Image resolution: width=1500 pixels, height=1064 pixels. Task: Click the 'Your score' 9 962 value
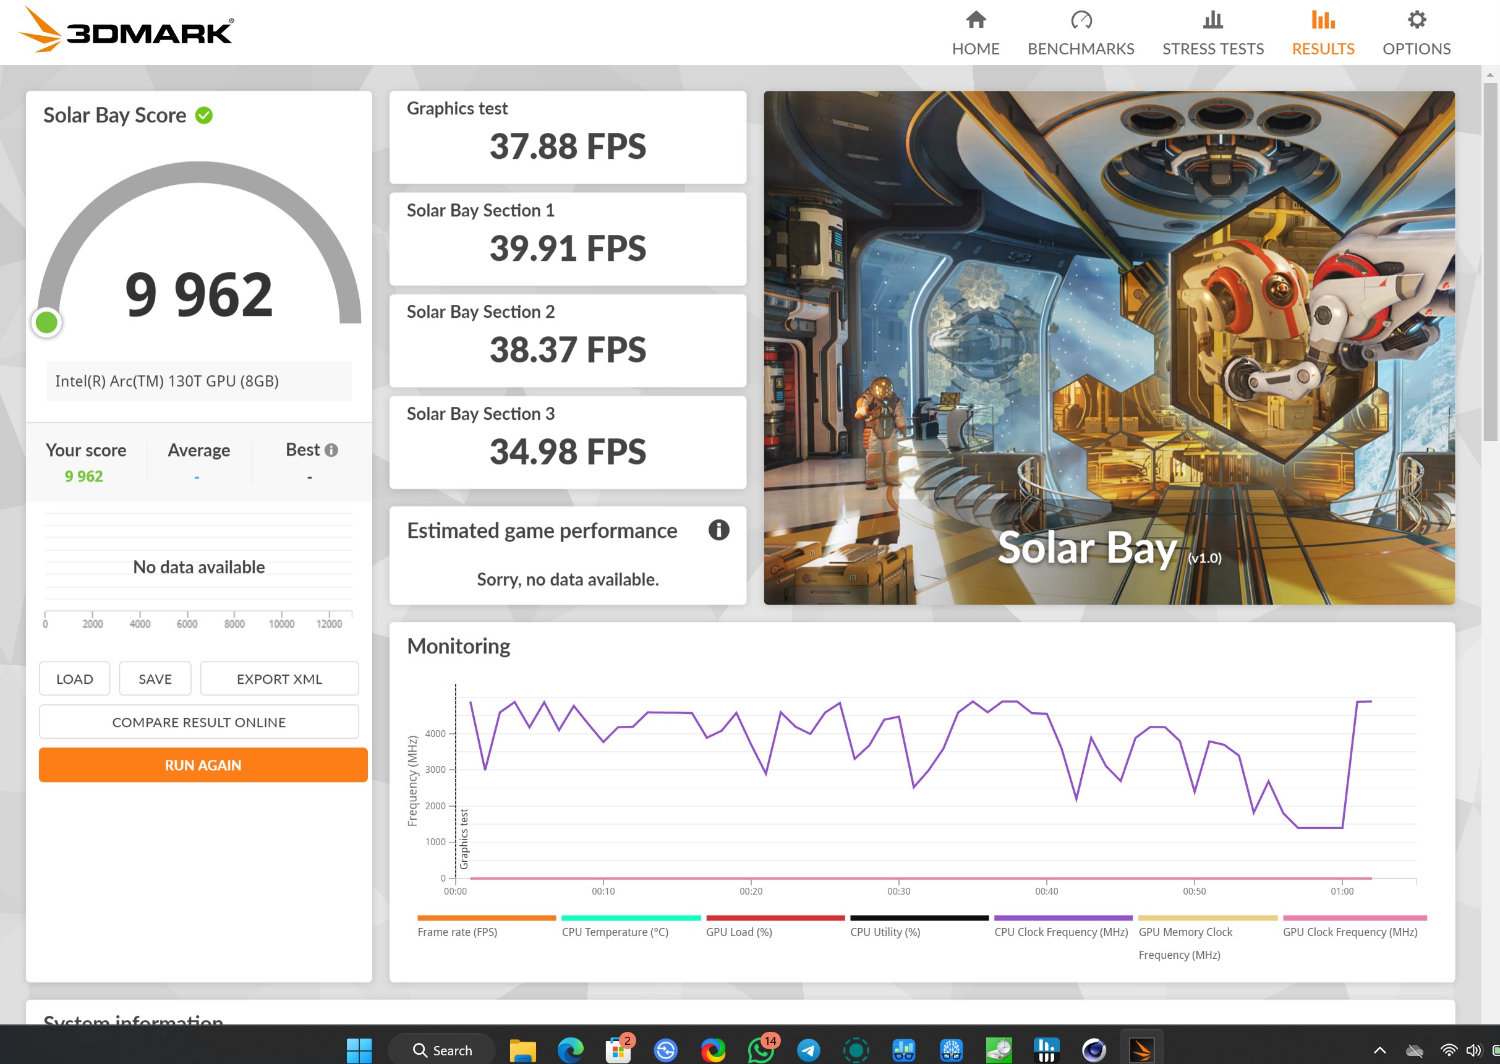(83, 476)
